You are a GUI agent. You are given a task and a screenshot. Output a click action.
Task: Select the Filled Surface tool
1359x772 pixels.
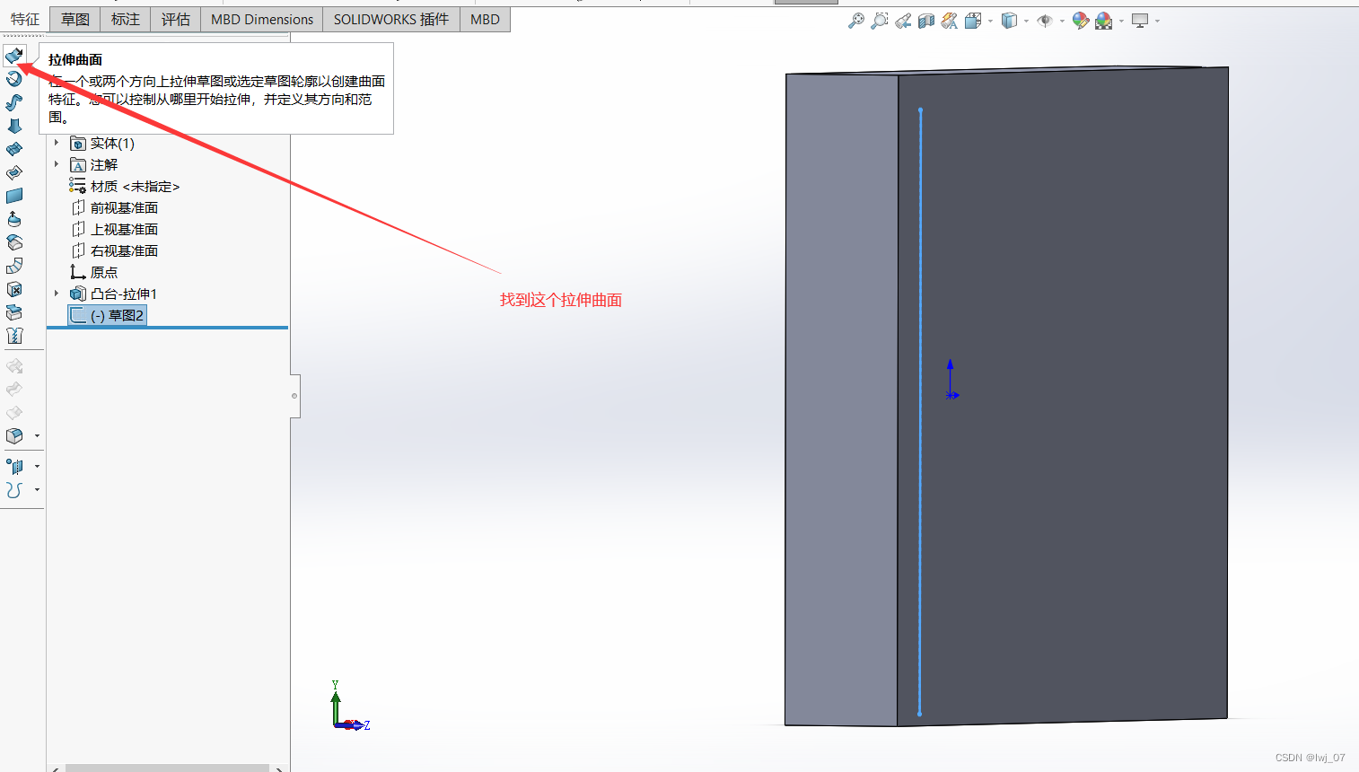tap(14, 172)
